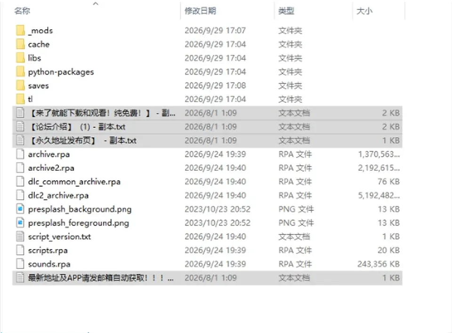
Task: Click the 2026/9/24 19:39 date of archive.rpa
Action: click(215, 154)
